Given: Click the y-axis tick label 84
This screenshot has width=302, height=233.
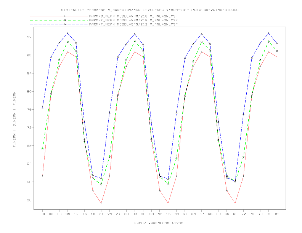Looking at the screenshot, I should coord(29,73).
